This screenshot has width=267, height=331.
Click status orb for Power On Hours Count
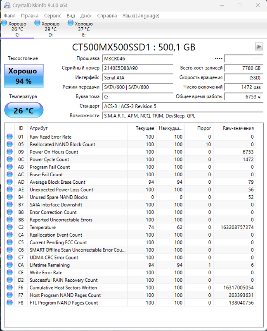[9, 152]
